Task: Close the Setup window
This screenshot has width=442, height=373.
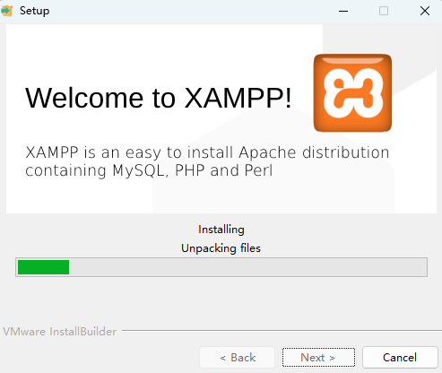Action: 425,12
